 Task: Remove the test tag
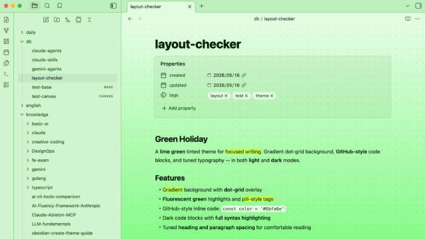(x=246, y=96)
